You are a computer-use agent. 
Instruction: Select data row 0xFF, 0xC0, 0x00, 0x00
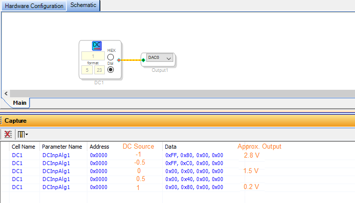(x=194, y=163)
